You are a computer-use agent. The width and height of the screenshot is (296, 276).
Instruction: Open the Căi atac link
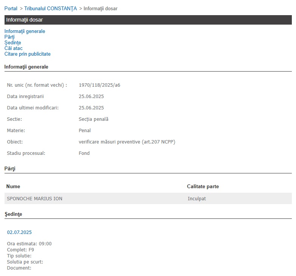pyautogui.click(x=13, y=48)
